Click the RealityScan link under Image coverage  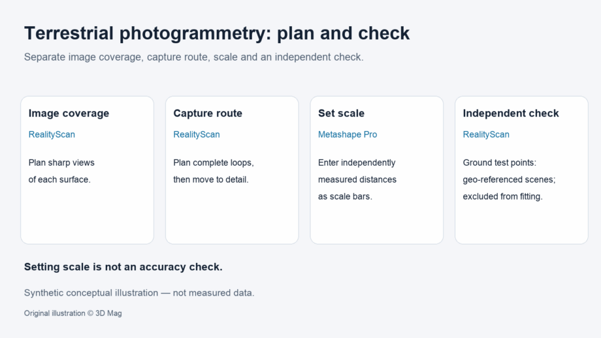tap(52, 134)
